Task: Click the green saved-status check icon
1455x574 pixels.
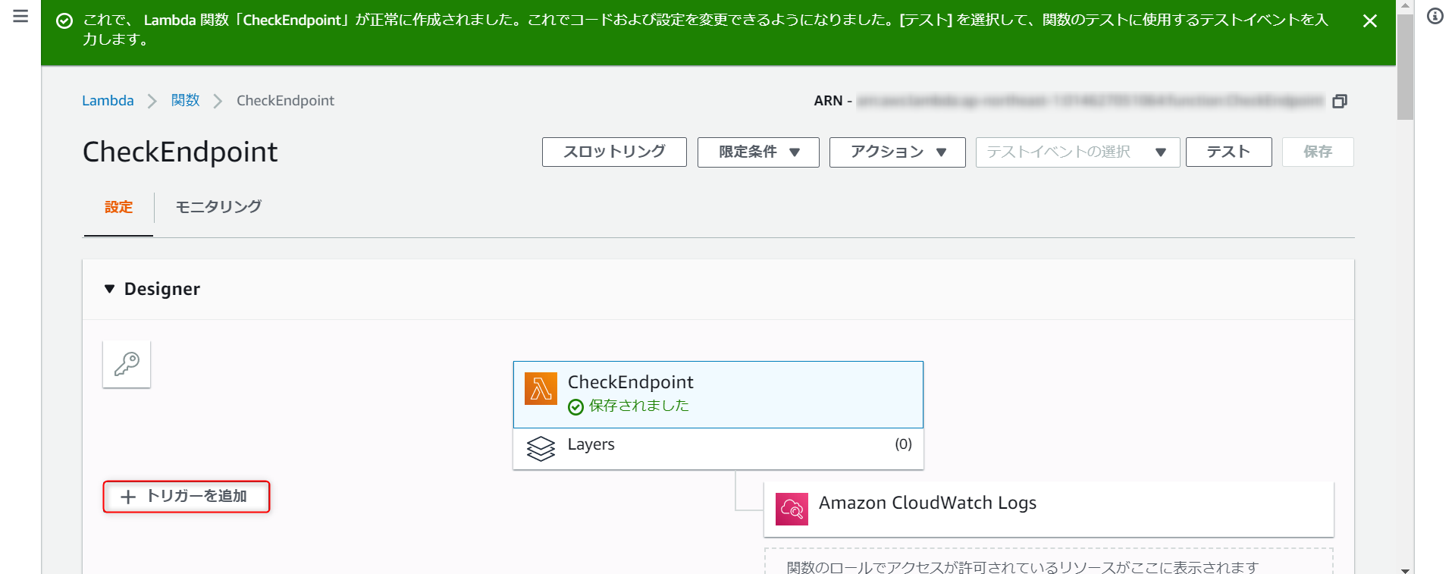Action: point(575,407)
